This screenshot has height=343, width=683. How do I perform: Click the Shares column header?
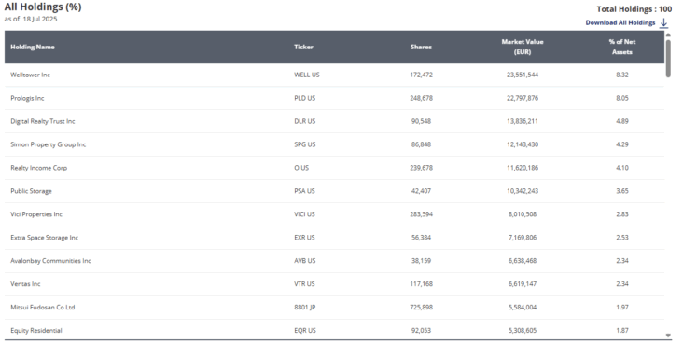pos(421,47)
